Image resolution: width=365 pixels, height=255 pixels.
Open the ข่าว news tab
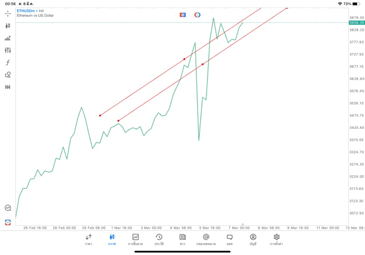click(182, 240)
